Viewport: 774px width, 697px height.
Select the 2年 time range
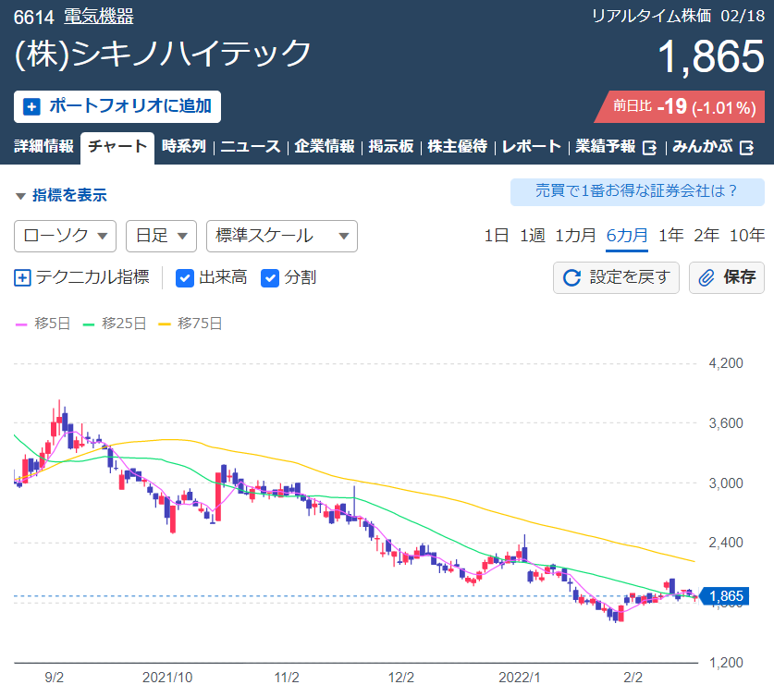point(706,236)
